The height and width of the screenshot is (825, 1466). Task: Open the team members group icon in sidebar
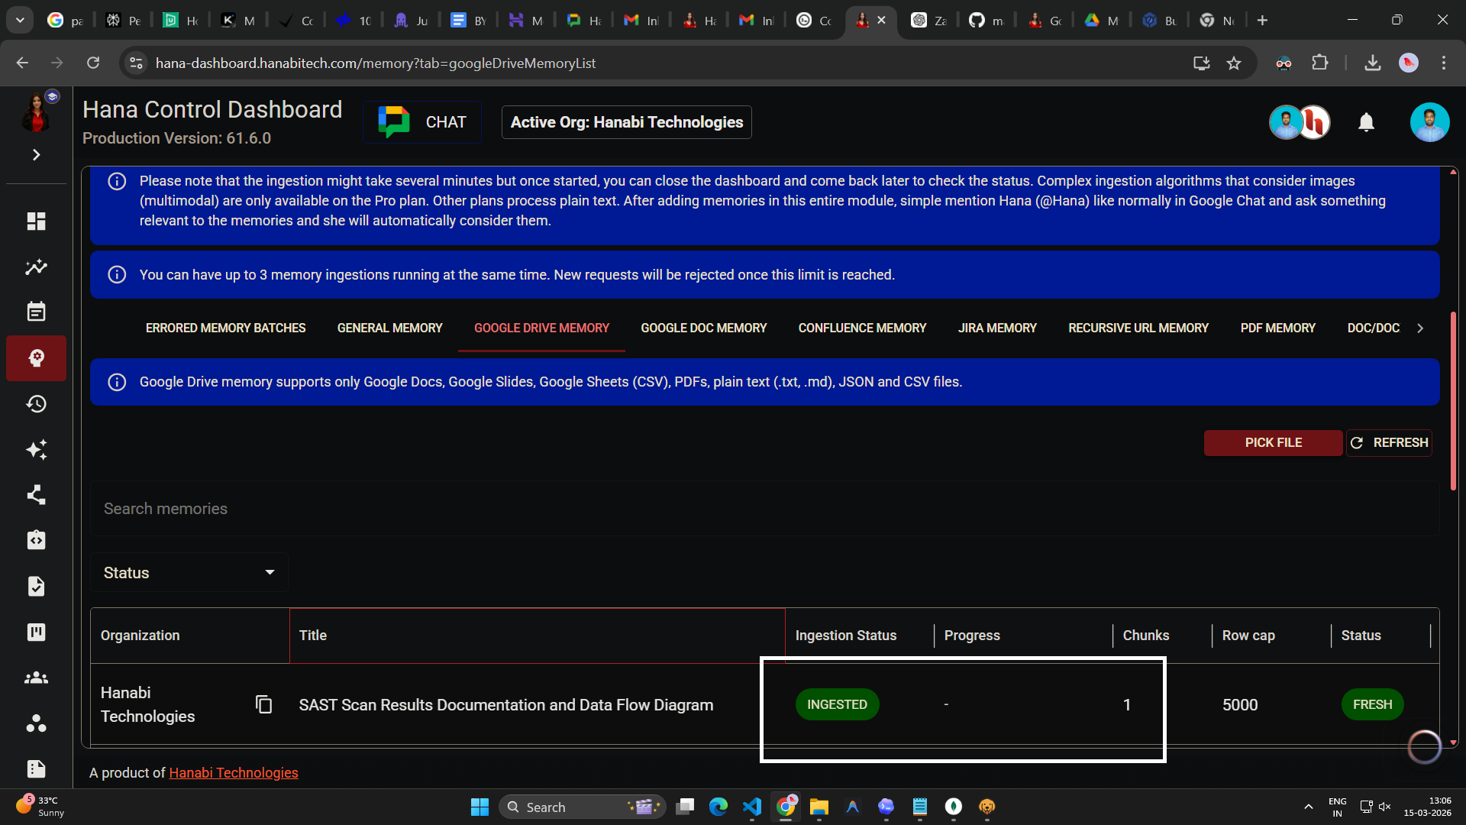coord(36,678)
